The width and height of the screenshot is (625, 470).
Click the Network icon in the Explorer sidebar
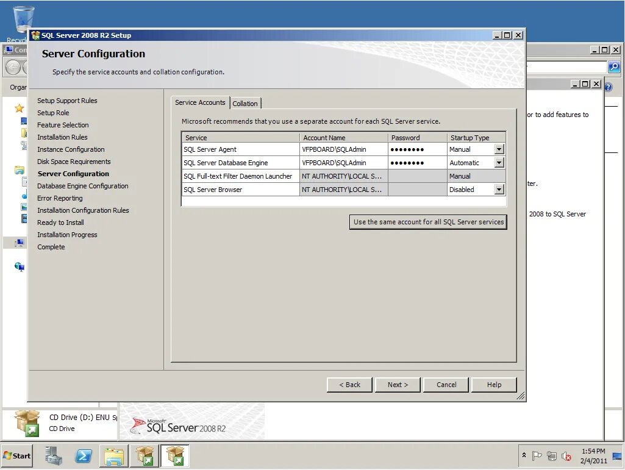click(19, 266)
